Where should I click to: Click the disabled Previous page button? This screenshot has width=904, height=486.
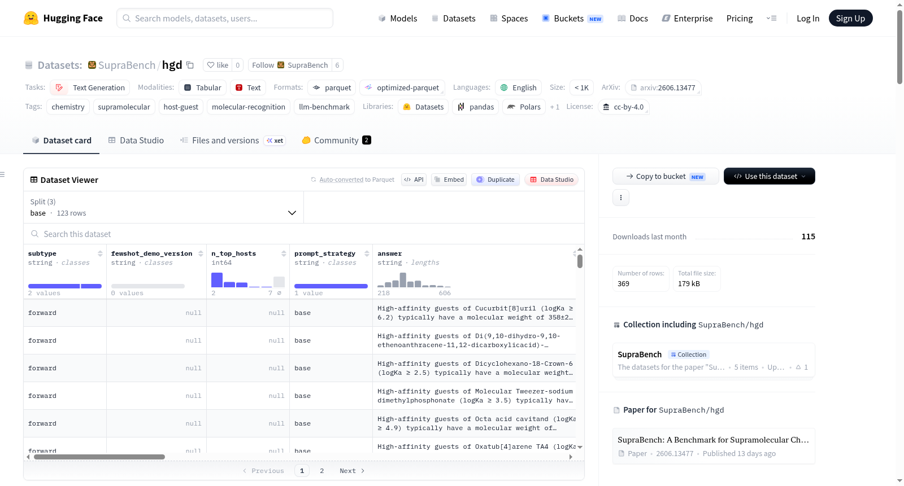(263, 471)
